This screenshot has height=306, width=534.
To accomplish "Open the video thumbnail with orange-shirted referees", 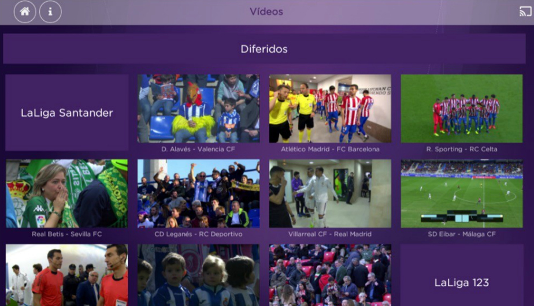I will pos(67,275).
